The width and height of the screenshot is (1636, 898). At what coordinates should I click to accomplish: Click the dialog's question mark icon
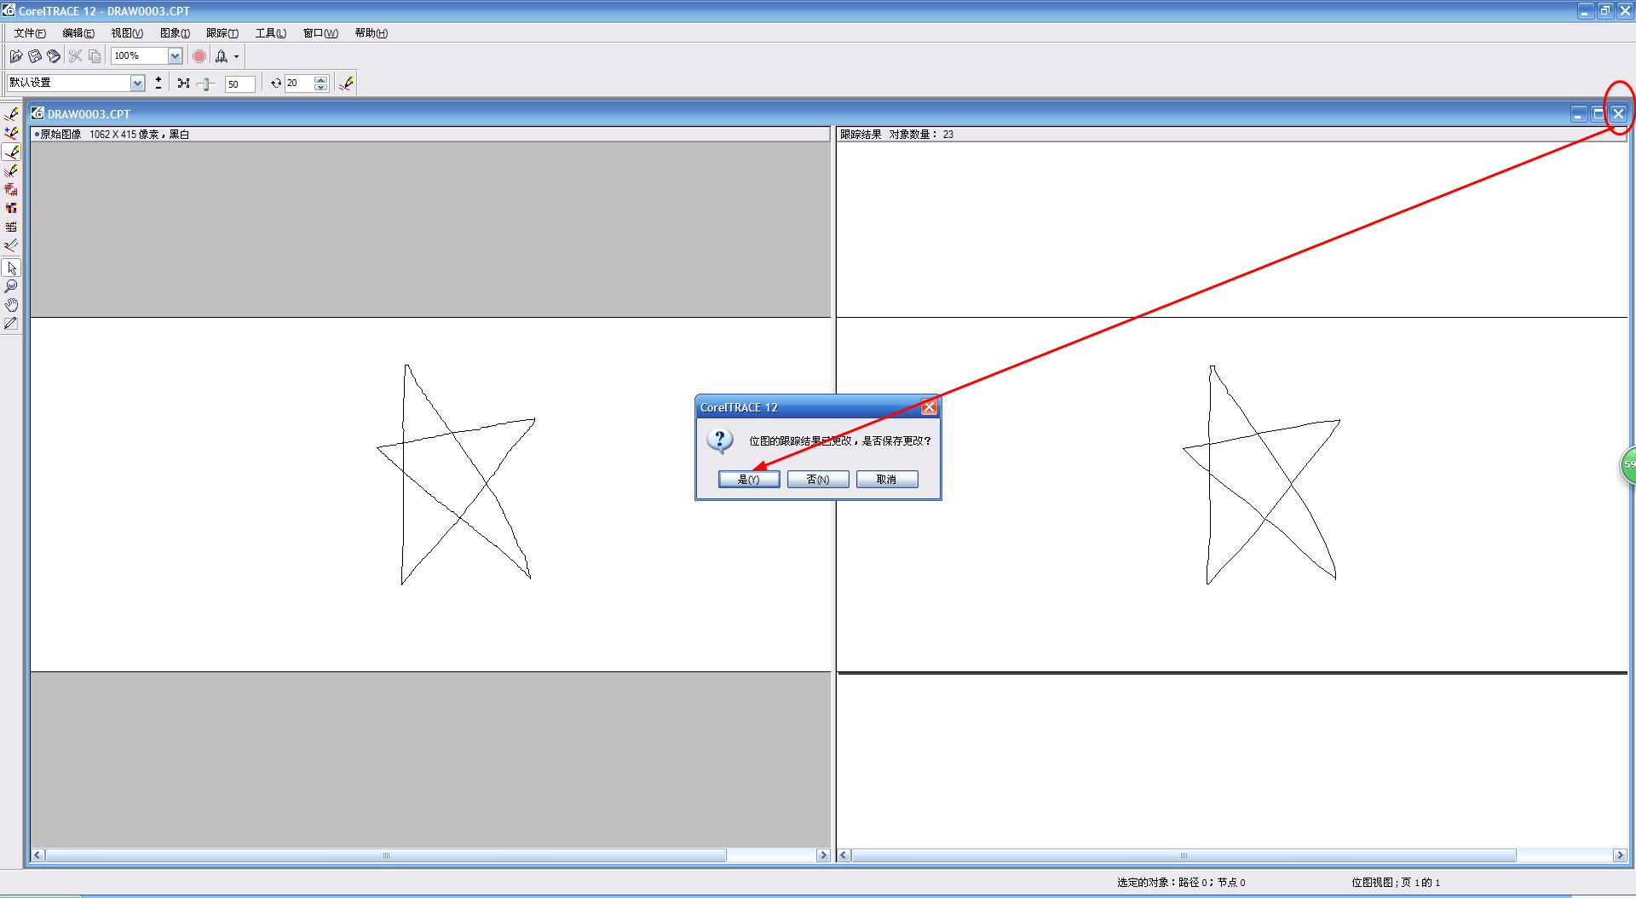coord(720,440)
